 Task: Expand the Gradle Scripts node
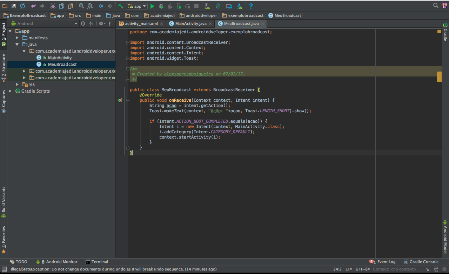11,91
